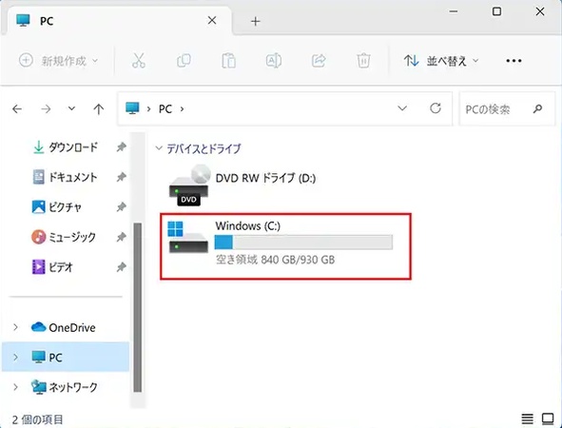Open address bar history dropdown

pyautogui.click(x=402, y=108)
